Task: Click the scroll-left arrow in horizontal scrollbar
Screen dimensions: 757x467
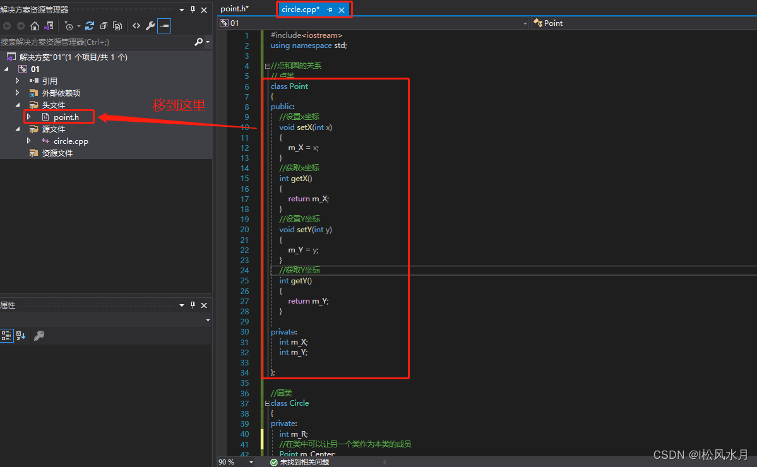Action: point(384,462)
